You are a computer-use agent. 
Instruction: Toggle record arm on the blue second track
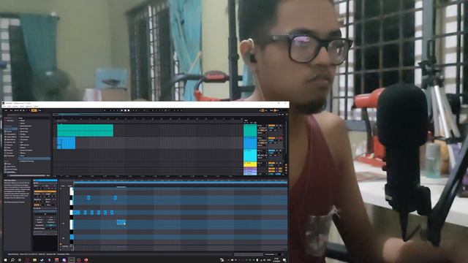(279, 138)
